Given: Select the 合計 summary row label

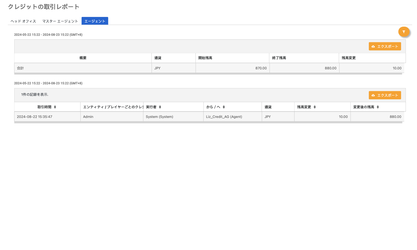Looking at the screenshot, I should [x=21, y=68].
